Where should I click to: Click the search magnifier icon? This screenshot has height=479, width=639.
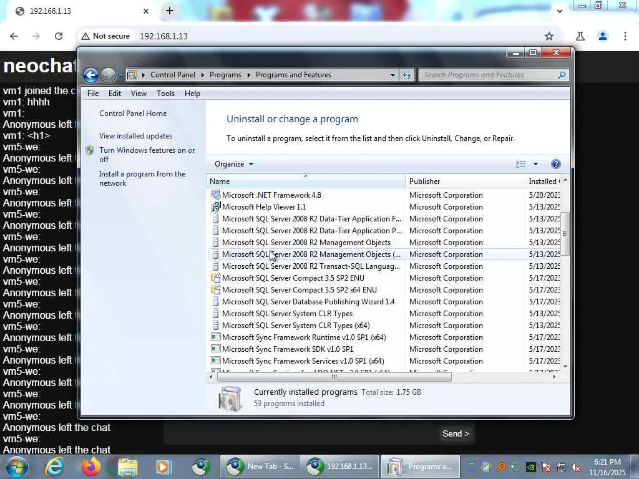562,75
